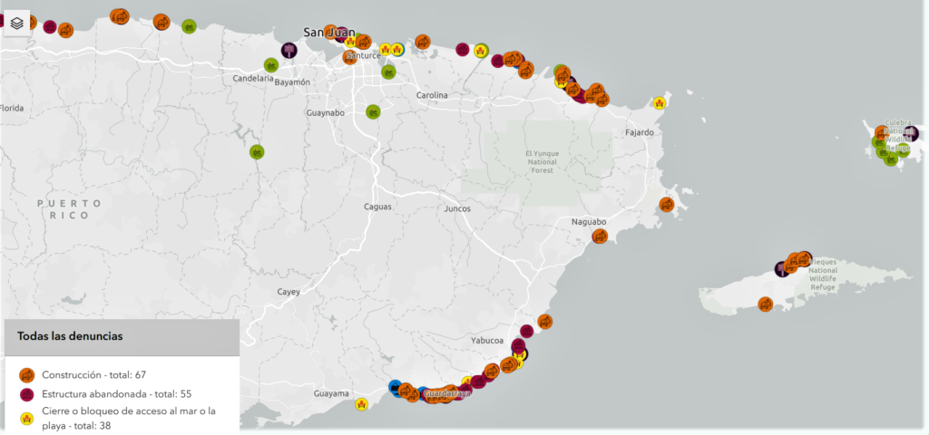929x435 pixels.
Task: Click the Construcción - total: 67 legend entry
Action: pyautogui.click(x=93, y=374)
